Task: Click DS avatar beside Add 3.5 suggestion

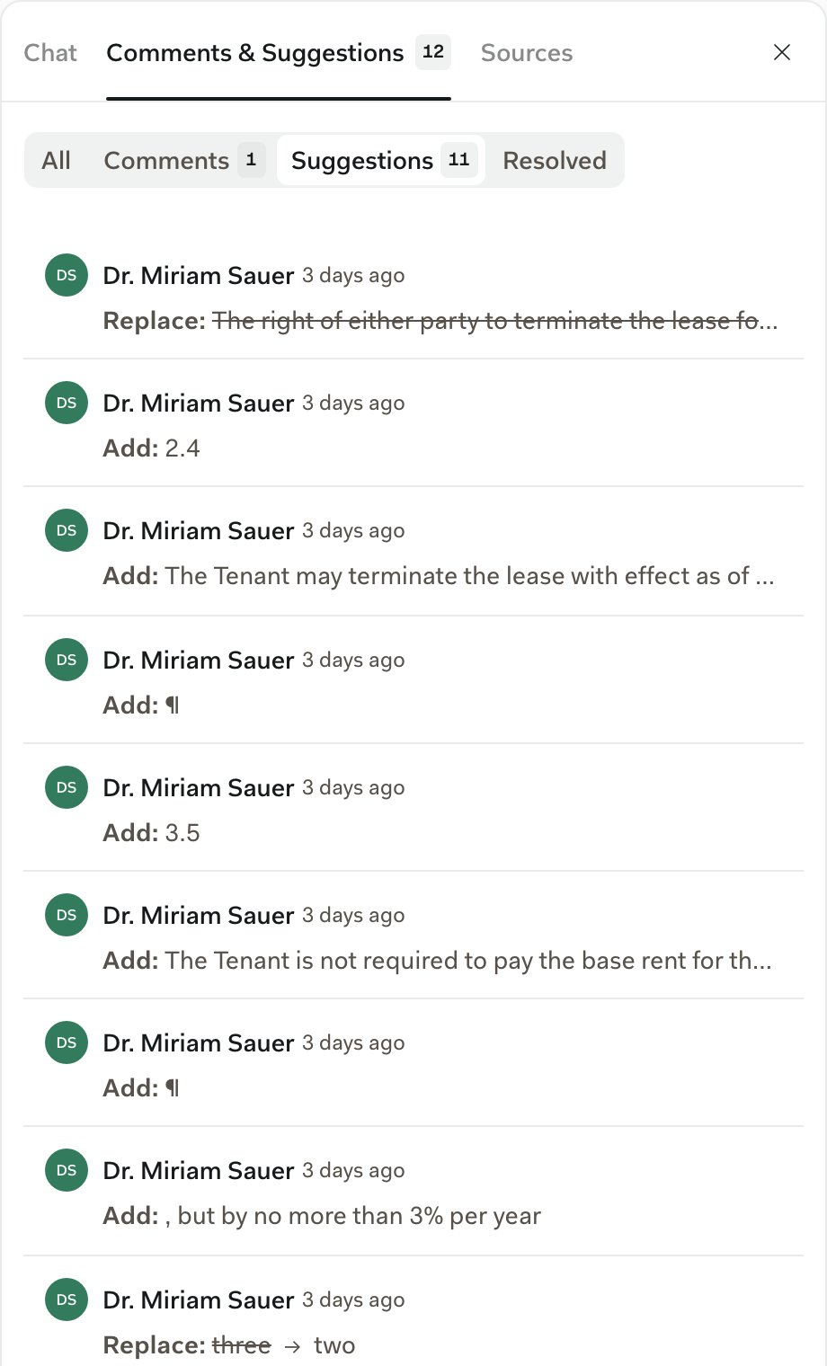Action: 67,787
